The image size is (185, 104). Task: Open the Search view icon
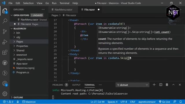(x=5, y=21)
